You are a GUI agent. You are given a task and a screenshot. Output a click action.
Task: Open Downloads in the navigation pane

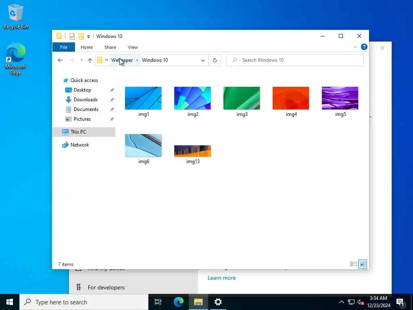click(x=86, y=100)
